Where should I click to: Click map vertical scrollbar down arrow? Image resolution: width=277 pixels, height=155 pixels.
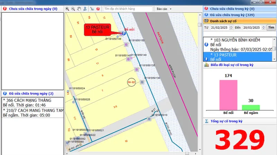[x=200, y=149]
